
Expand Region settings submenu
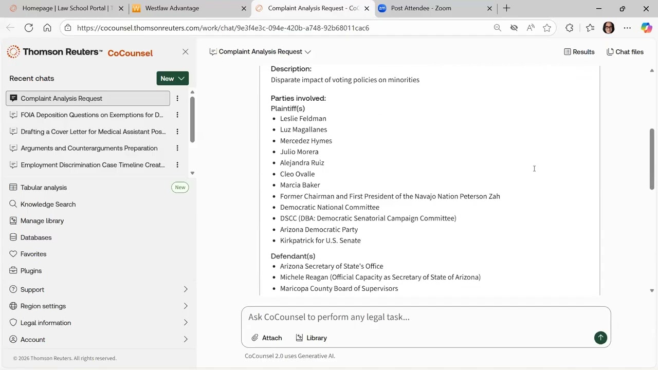coord(99,306)
